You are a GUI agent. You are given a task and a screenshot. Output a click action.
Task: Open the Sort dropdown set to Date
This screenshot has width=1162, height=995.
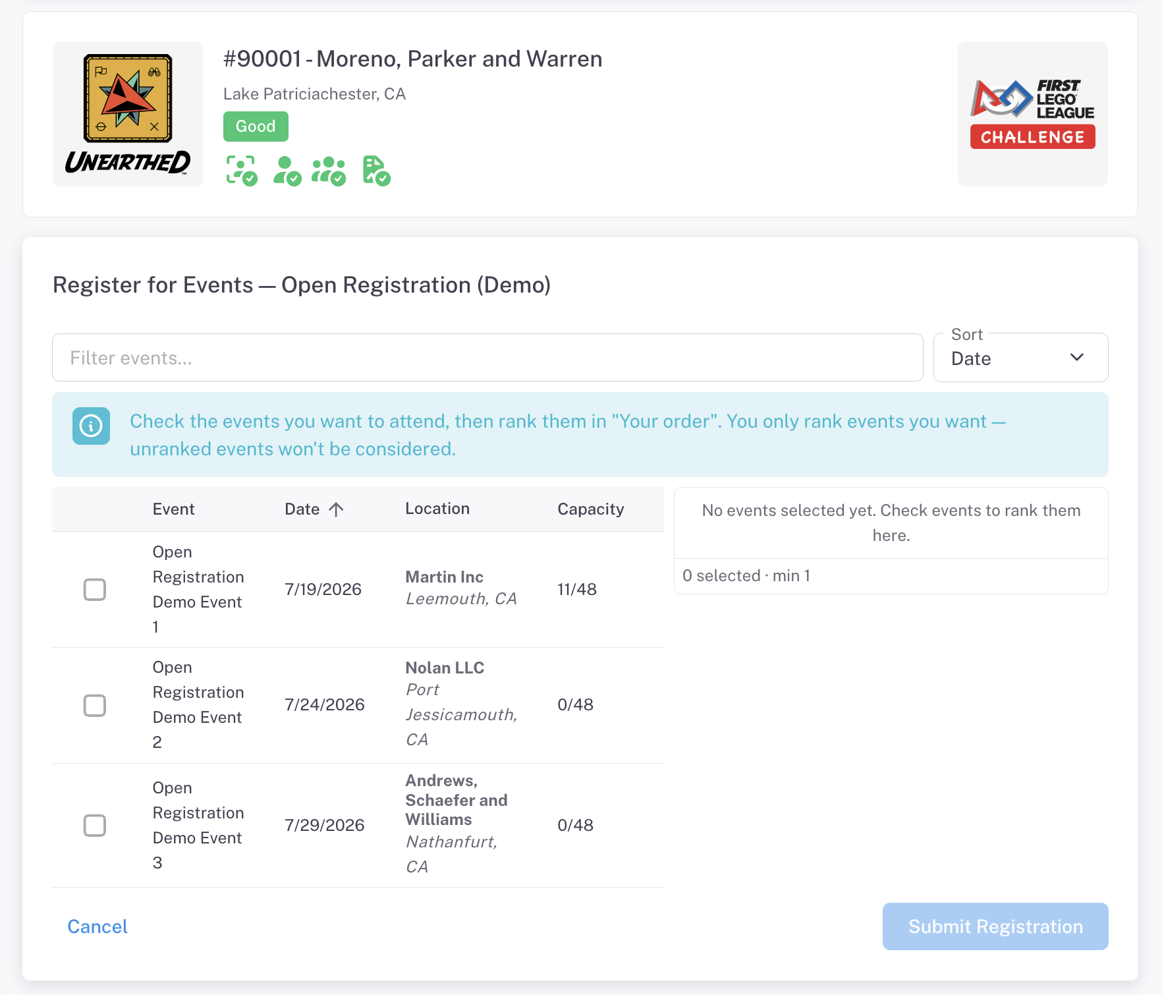coord(1020,358)
